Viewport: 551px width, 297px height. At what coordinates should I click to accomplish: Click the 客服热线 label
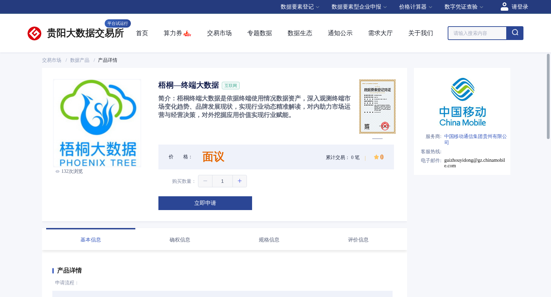click(x=431, y=152)
